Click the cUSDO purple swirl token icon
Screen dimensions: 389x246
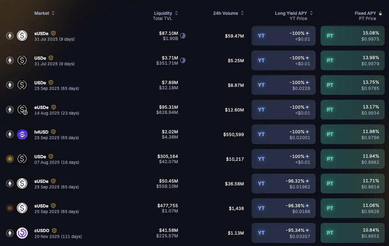[22, 233]
